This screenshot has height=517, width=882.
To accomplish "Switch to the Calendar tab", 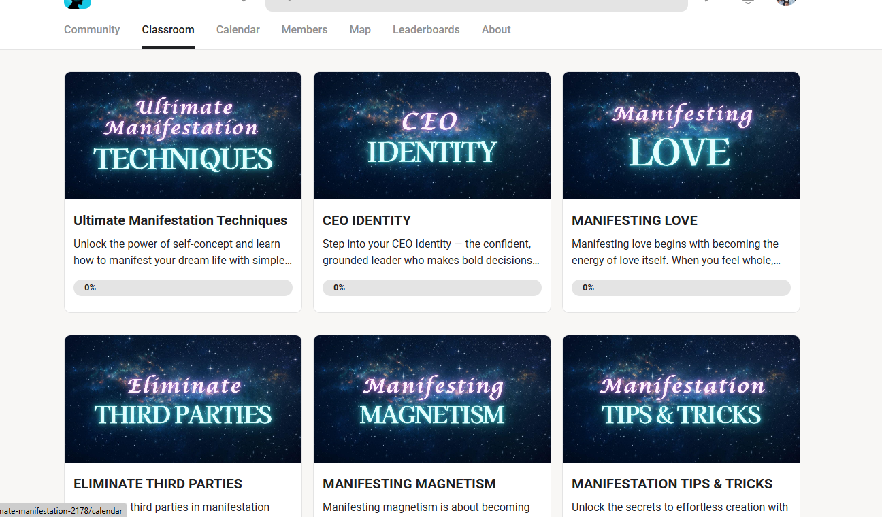I will [238, 30].
